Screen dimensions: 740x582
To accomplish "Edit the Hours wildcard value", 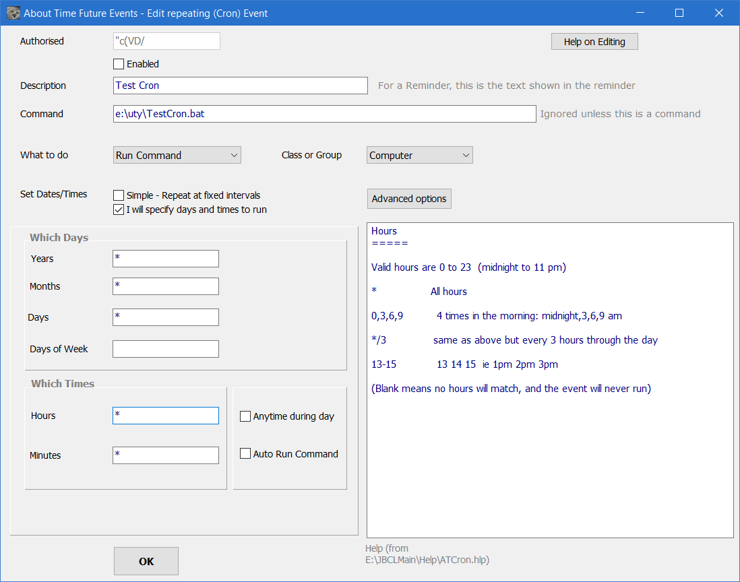I will tap(165, 416).
